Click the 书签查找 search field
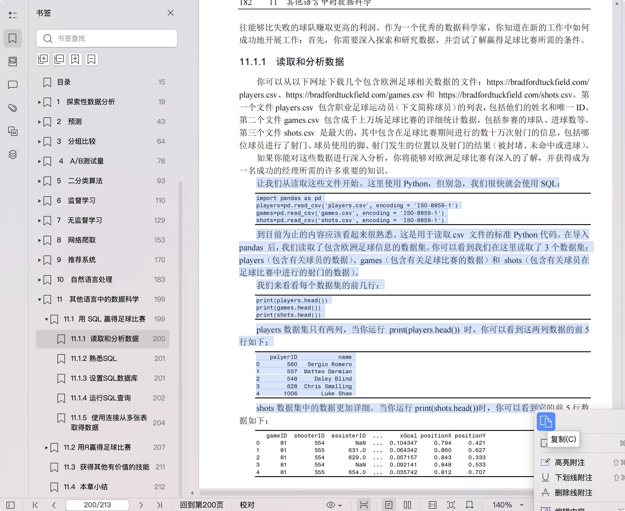This screenshot has height=511, width=625. (x=107, y=38)
